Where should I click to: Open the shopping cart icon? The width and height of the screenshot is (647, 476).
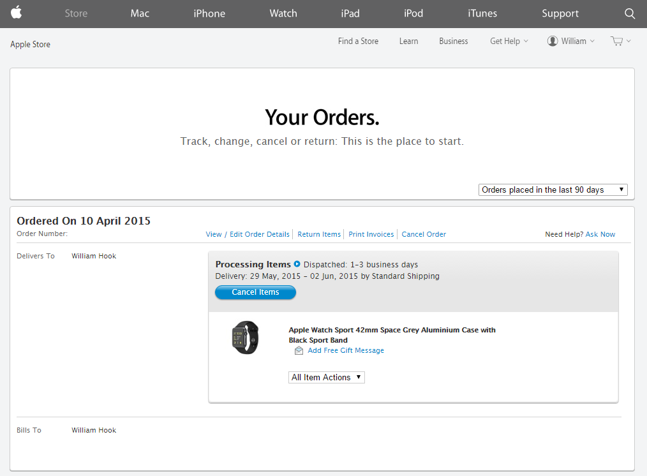(x=616, y=41)
